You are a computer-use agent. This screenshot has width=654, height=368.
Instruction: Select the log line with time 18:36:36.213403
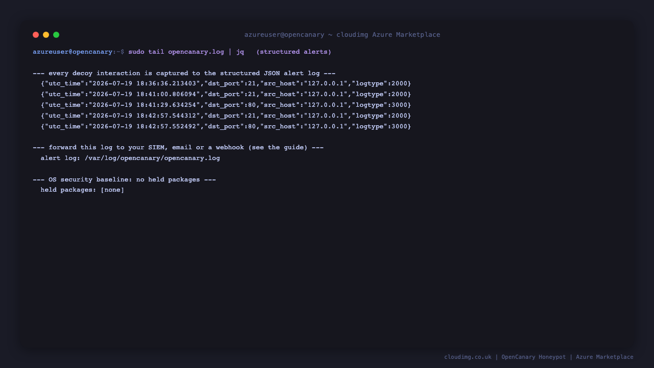[x=226, y=83]
